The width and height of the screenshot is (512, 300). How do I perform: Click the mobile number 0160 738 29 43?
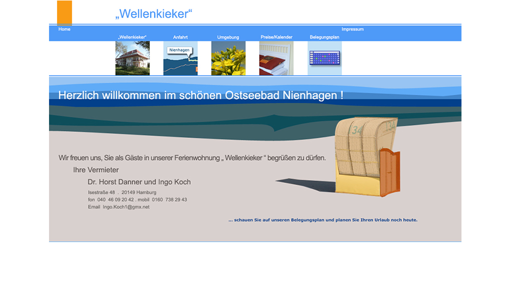169,200
